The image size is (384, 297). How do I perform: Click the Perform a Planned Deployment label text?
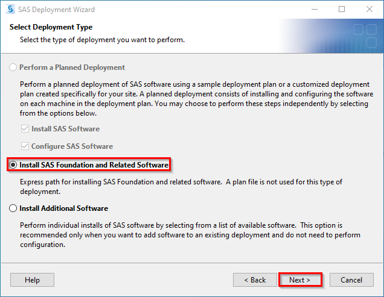[72, 67]
